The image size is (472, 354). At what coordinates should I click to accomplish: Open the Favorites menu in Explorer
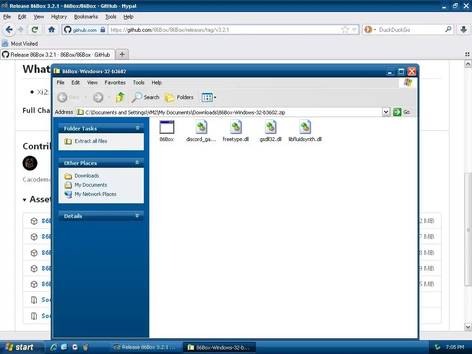coord(115,83)
